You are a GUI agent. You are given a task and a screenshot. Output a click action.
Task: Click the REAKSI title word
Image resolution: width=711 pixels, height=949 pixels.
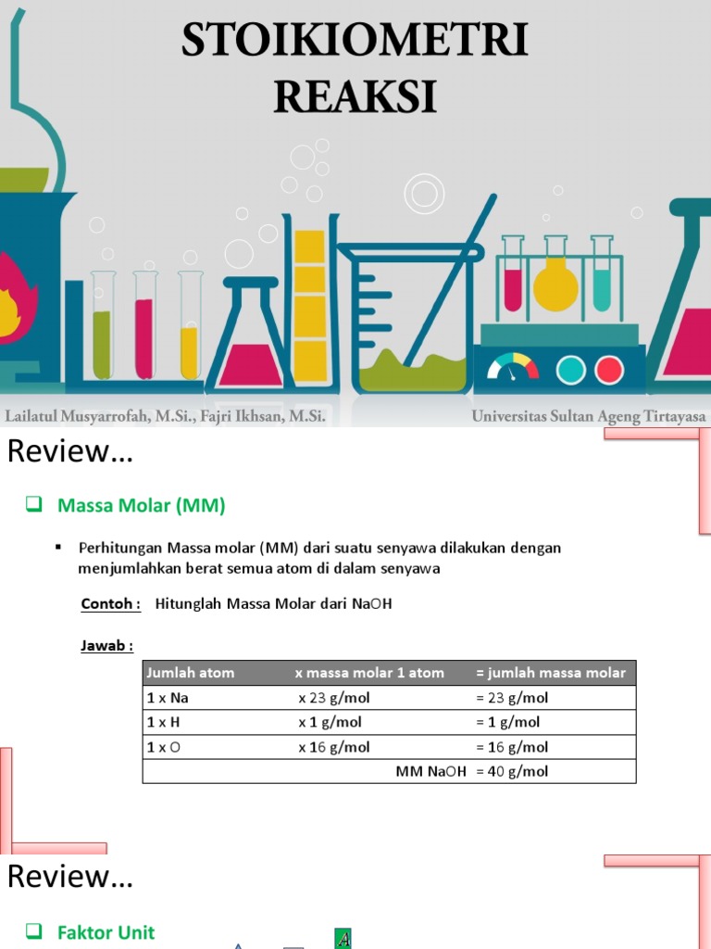(355, 96)
